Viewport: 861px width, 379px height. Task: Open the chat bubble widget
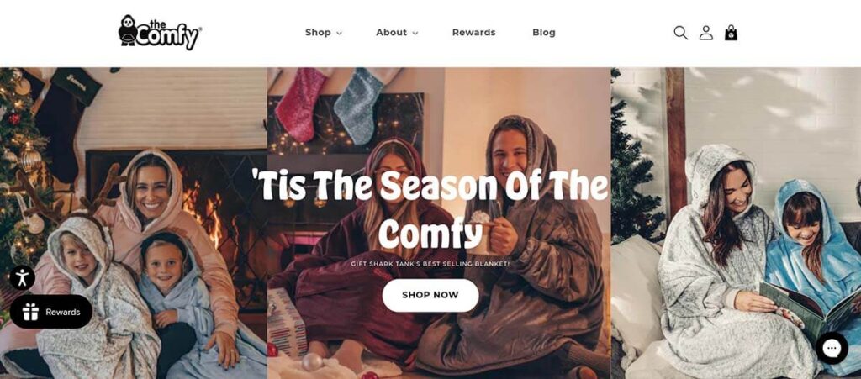832,348
